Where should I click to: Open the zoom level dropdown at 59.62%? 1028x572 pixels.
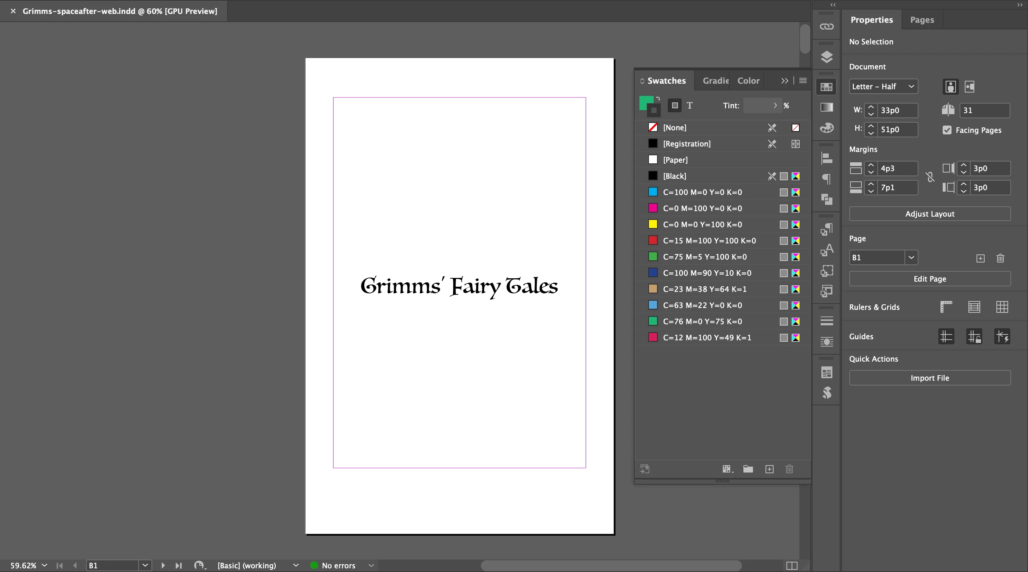[x=44, y=565]
